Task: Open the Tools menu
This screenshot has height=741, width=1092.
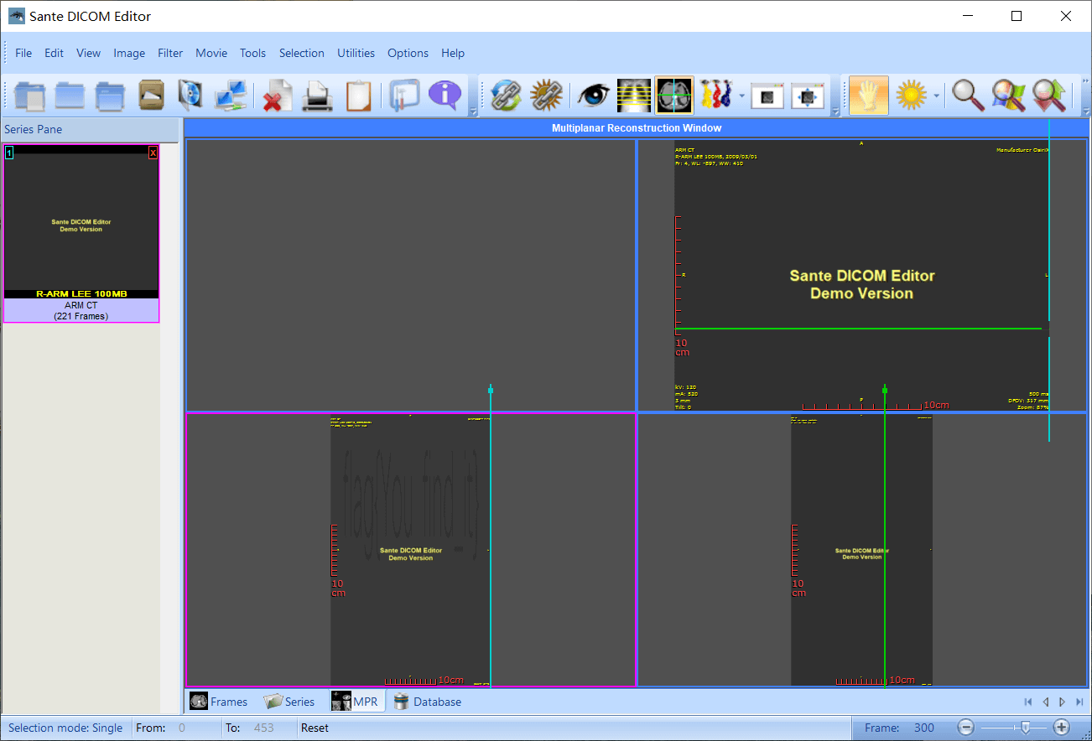Action: tap(252, 53)
